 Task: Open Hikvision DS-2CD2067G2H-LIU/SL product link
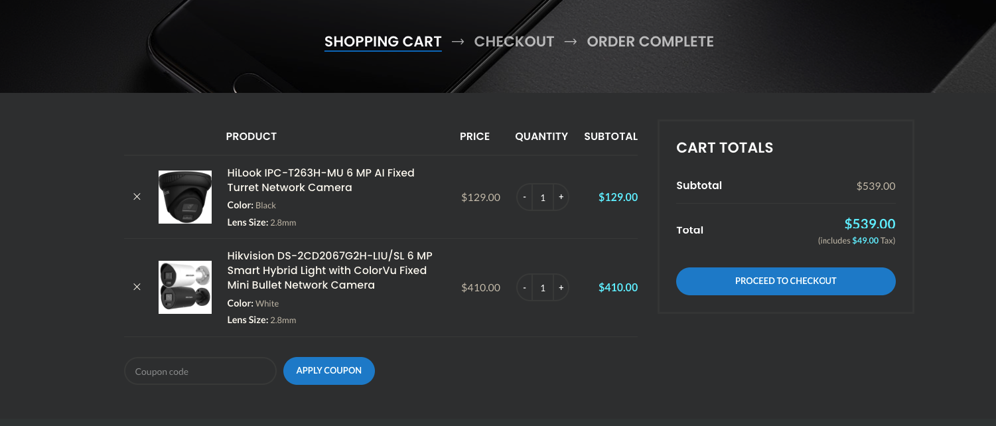[x=330, y=271]
